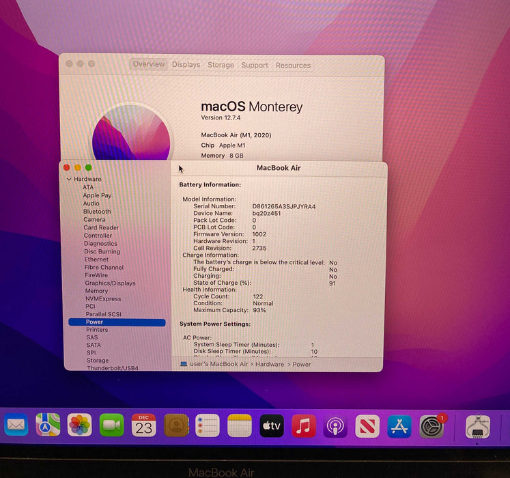The width and height of the screenshot is (510, 478).
Task: Click the Maximum Capacity value 93%
Action: 259,310
